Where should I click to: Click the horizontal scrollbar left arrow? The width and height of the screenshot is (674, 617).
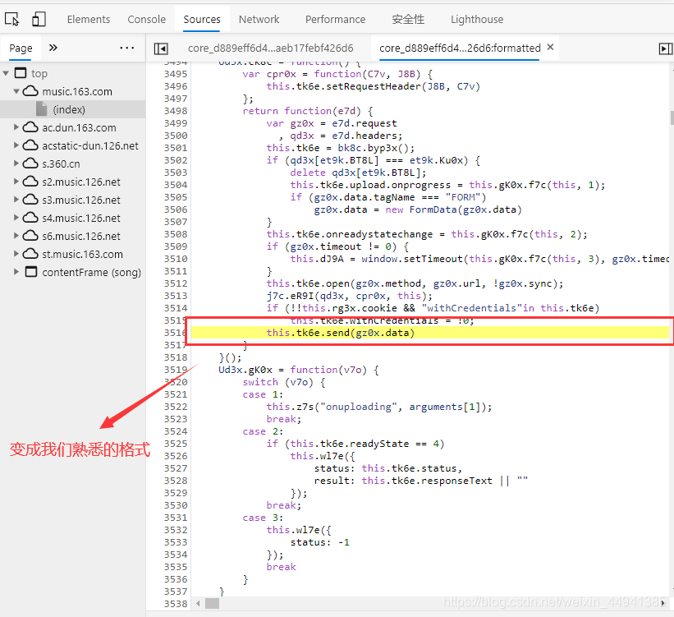click(x=198, y=603)
